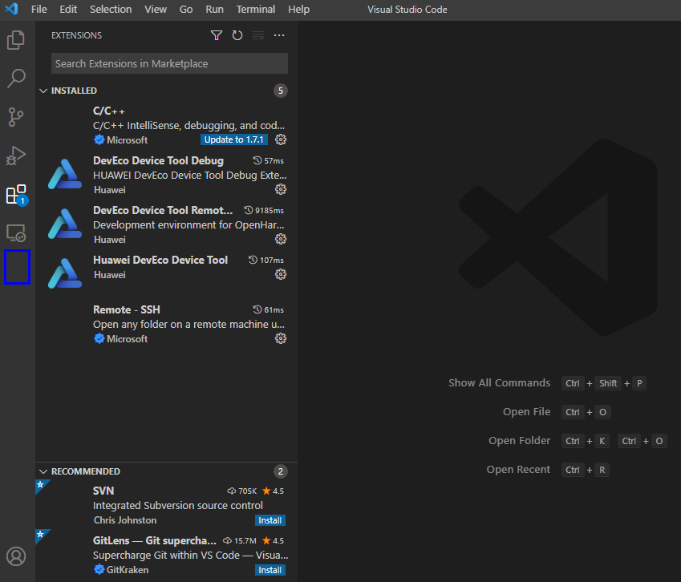Open manage gear for C/C++ extension
The width and height of the screenshot is (681, 582).
[281, 139]
